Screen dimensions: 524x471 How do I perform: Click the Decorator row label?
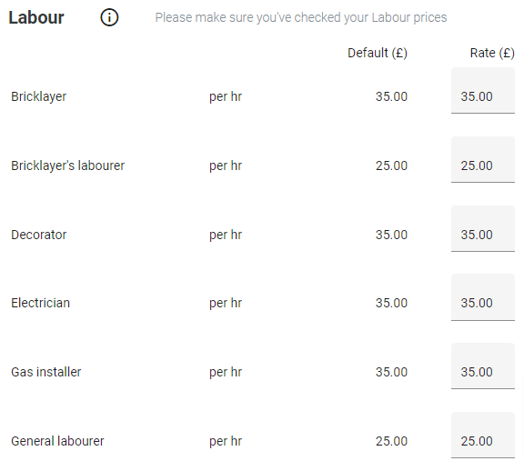coord(39,235)
